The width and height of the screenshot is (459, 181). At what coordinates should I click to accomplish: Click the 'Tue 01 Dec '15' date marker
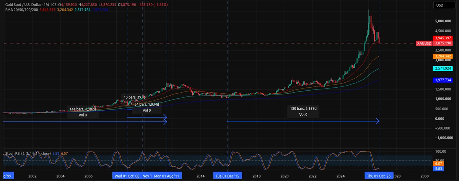pos(228,176)
